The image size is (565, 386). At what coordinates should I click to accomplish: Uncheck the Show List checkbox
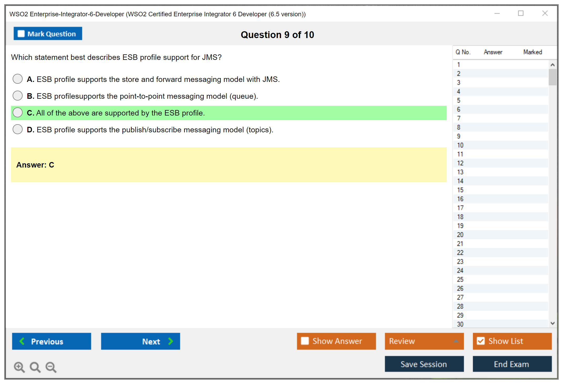click(481, 341)
